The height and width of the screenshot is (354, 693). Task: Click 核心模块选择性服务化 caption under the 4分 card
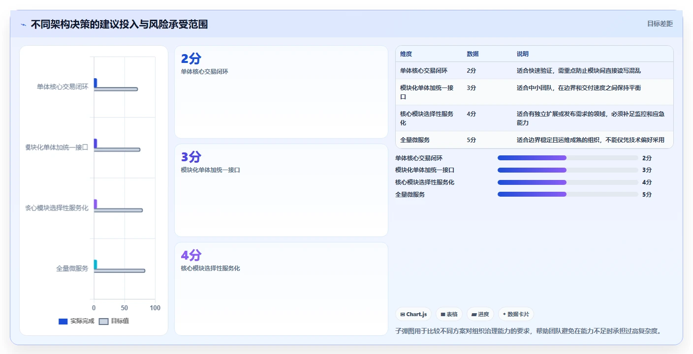point(211,268)
